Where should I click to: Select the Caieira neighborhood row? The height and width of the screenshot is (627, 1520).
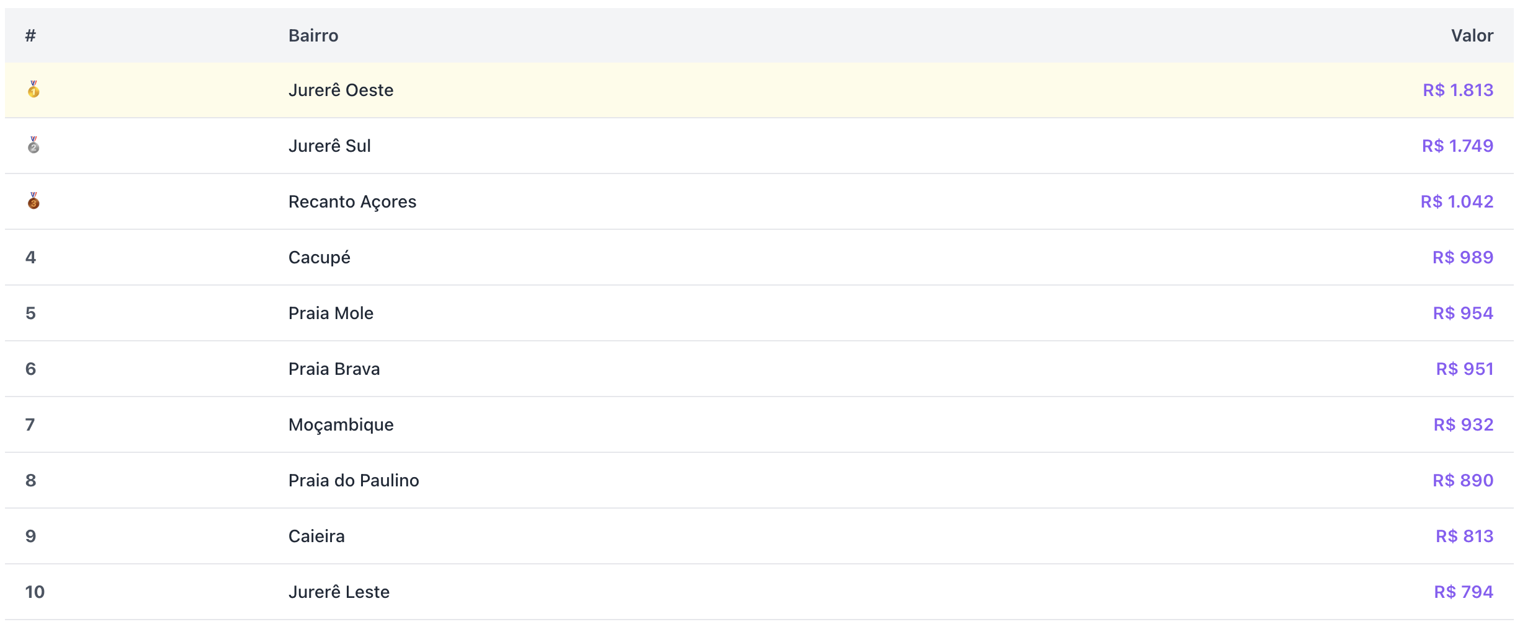point(316,537)
